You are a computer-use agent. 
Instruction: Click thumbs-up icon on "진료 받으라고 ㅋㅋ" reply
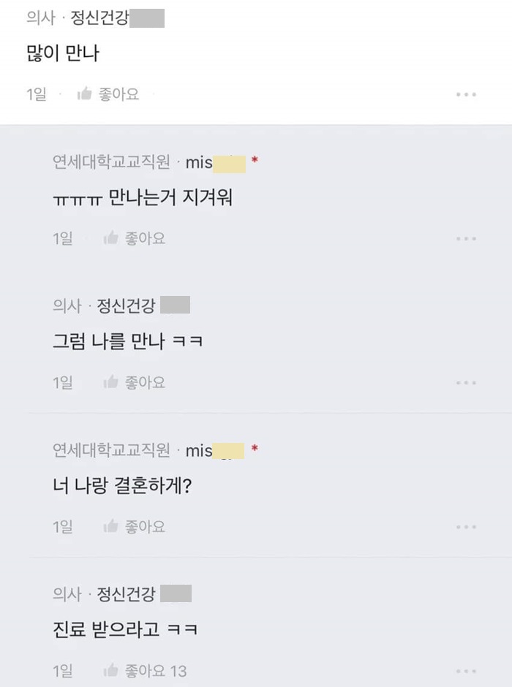pyautogui.click(x=111, y=670)
